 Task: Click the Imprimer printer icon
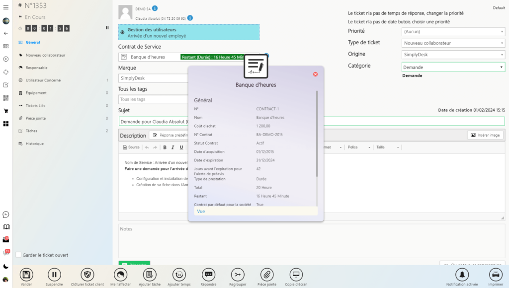[495, 275]
